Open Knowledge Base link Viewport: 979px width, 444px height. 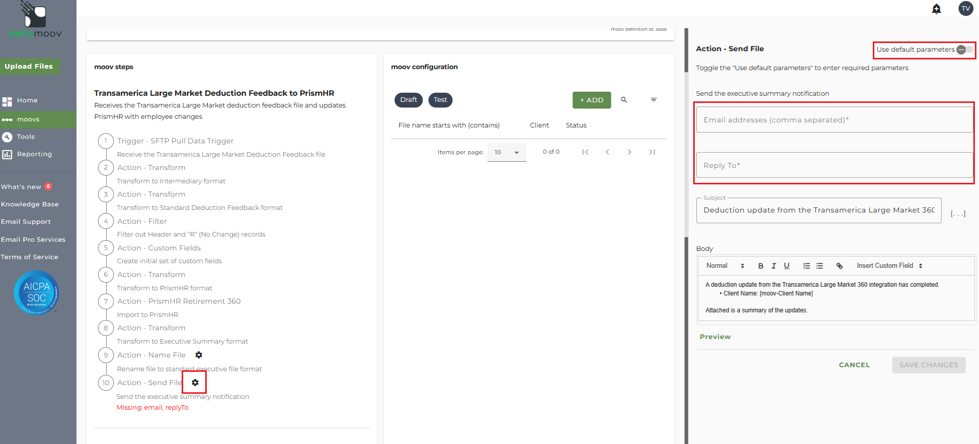click(30, 204)
